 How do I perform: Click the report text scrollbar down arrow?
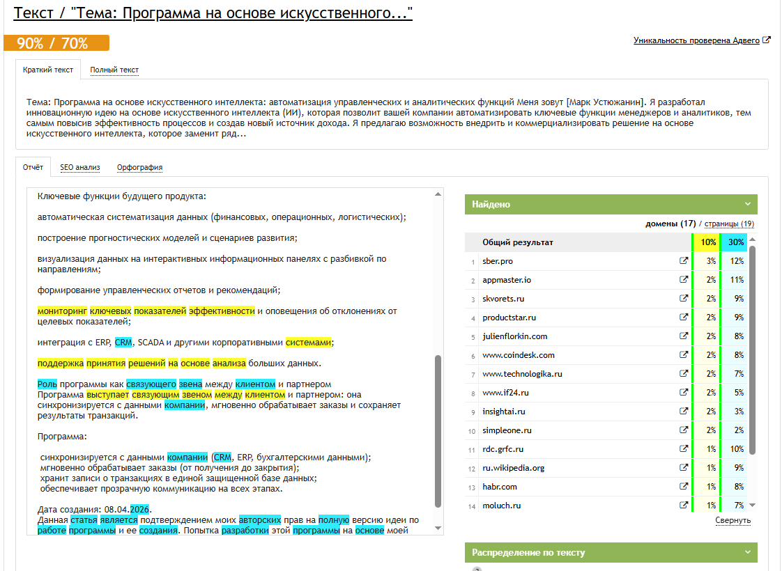coord(438,528)
